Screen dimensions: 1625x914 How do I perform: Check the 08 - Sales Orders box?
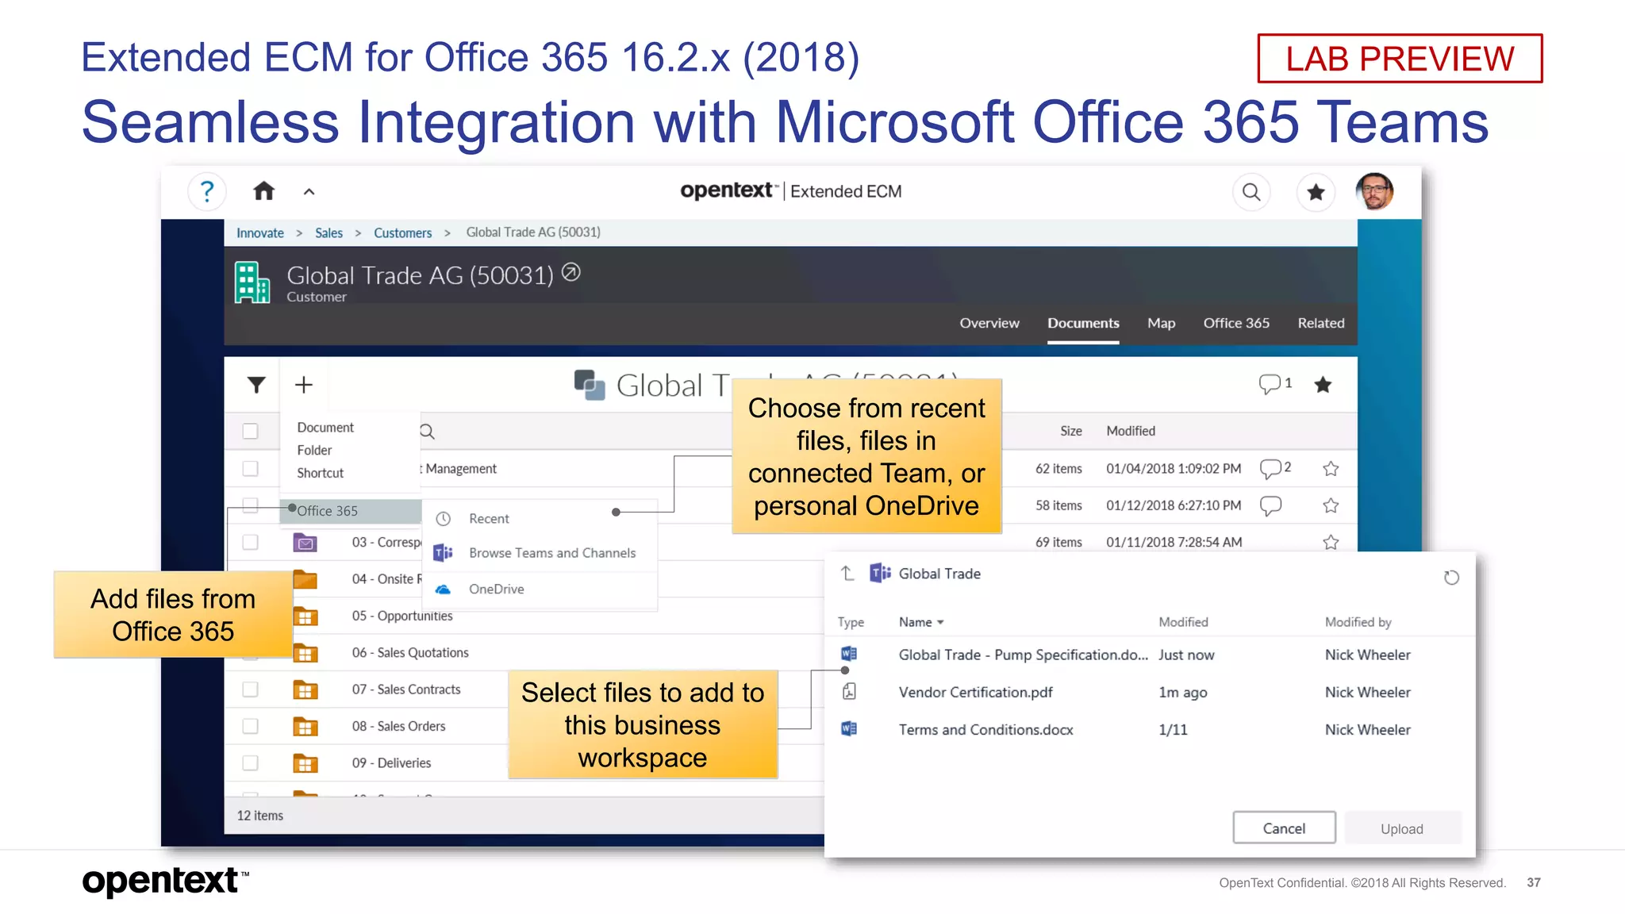250,726
